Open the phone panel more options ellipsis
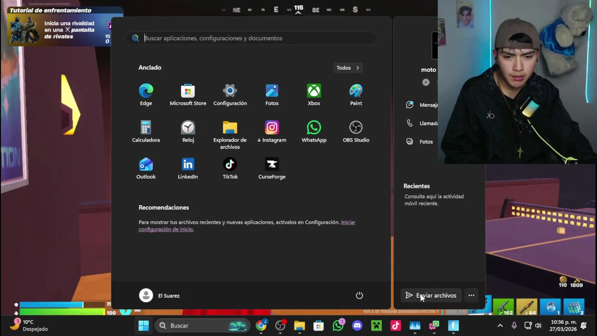The height and width of the screenshot is (336, 597). coord(471,295)
